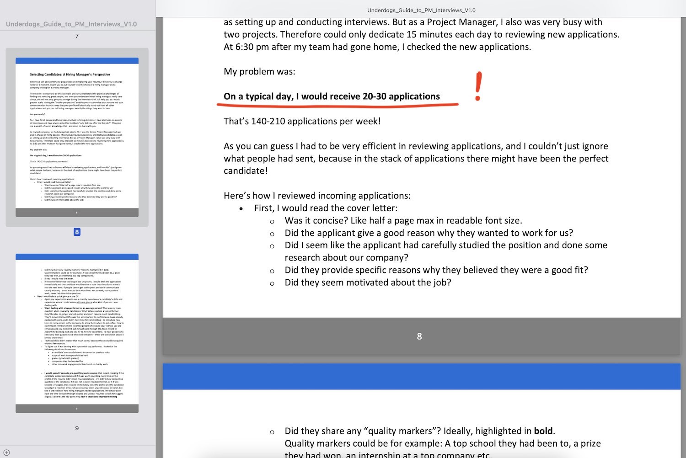The width and height of the screenshot is (686, 458).
Task: Click the add (+) button in sidebar footer
Action: tap(6, 453)
